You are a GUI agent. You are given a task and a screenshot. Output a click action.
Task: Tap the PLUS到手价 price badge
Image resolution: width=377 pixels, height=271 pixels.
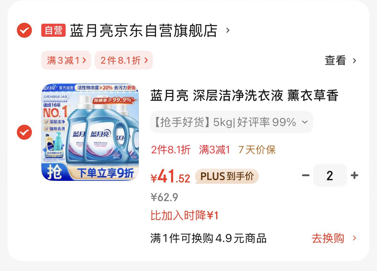227,177
